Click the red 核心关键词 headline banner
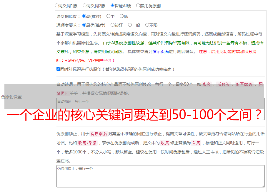268x193 pixels. point(134,115)
